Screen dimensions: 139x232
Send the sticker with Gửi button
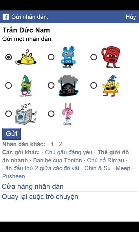tap(12, 134)
